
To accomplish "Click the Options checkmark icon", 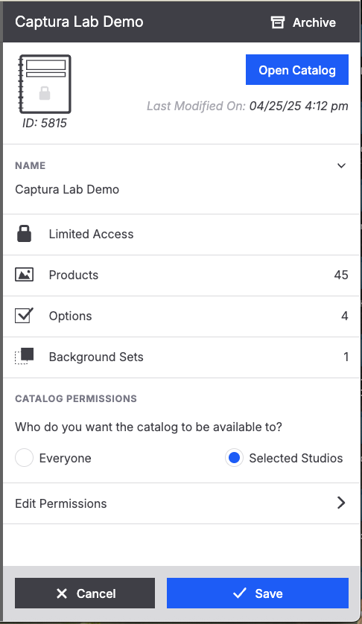I will pyautogui.click(x=24, y=315).
